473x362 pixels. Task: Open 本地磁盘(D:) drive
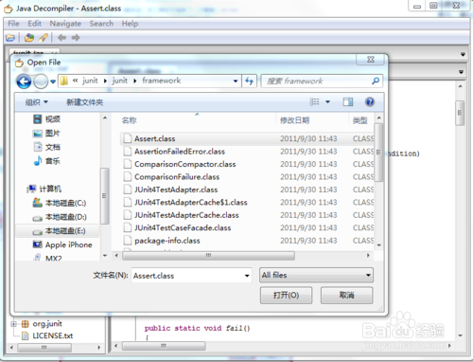60,217
